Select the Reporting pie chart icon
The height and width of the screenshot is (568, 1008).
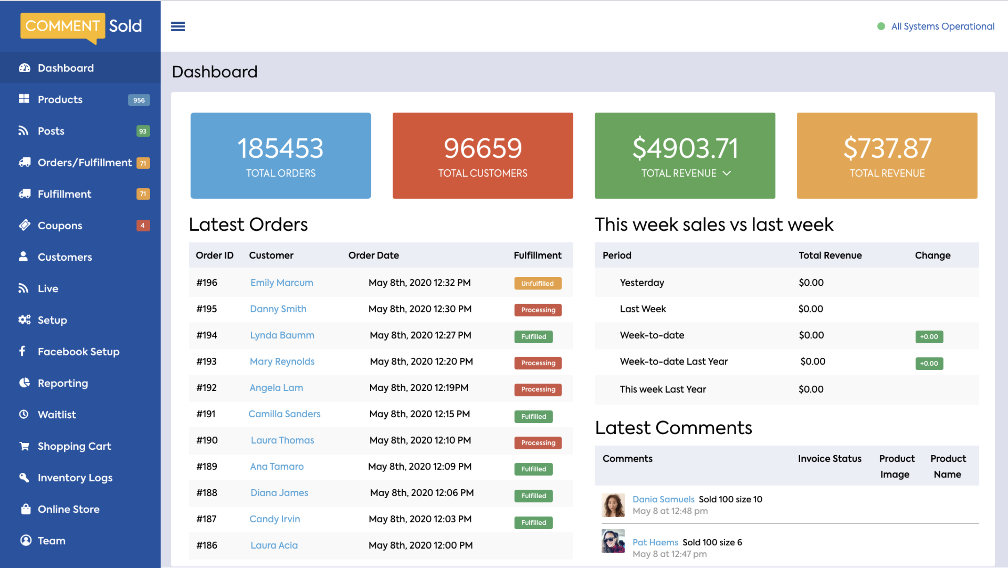tap(24, 383)
